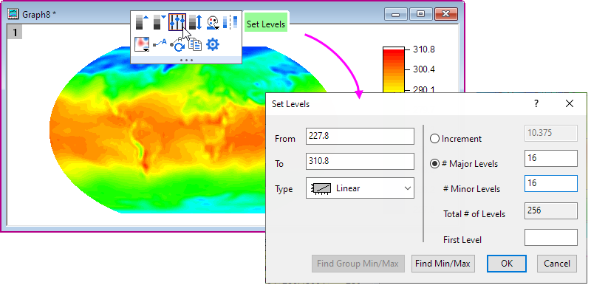Click layer 1 indicator in Graph8
This screenshot has height=288, width=591.
[15, 32]
